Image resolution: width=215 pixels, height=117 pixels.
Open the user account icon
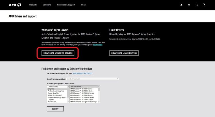point(181,5)
